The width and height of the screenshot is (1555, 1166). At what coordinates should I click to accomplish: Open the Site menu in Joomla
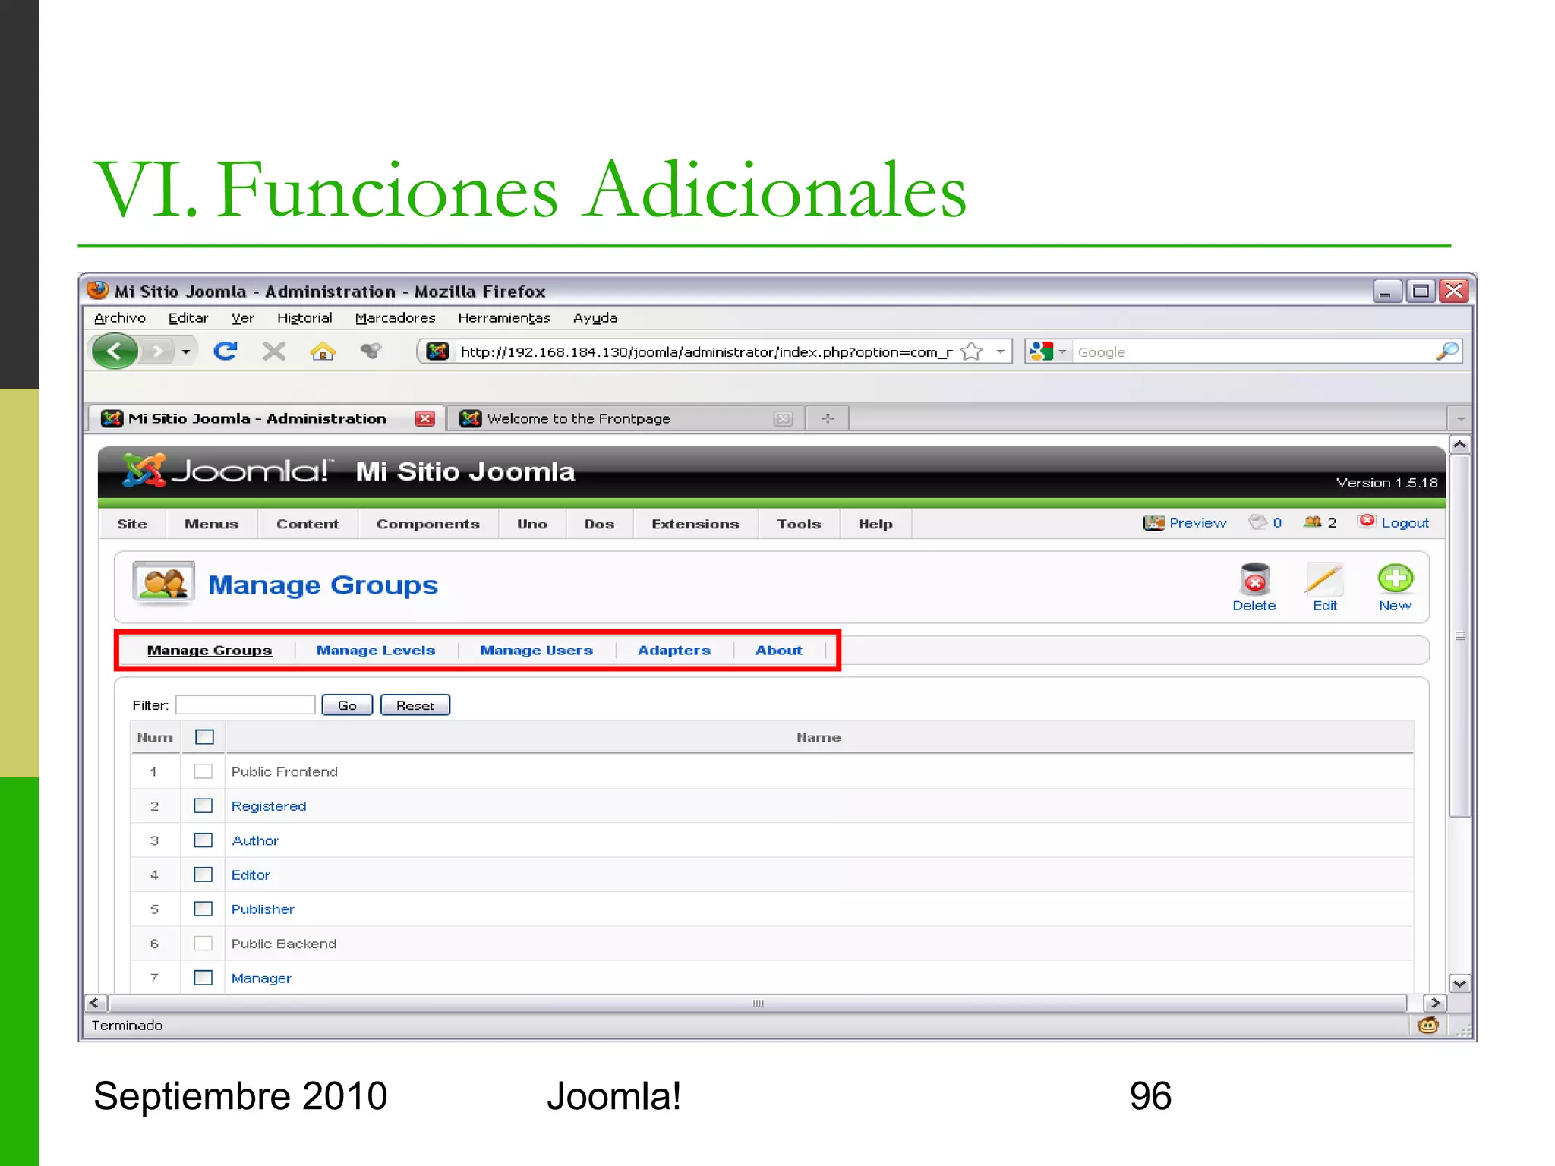[x=132, y=524]
